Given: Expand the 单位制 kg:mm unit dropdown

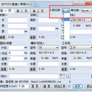Looking at the screenshot, I should (86, 10).
